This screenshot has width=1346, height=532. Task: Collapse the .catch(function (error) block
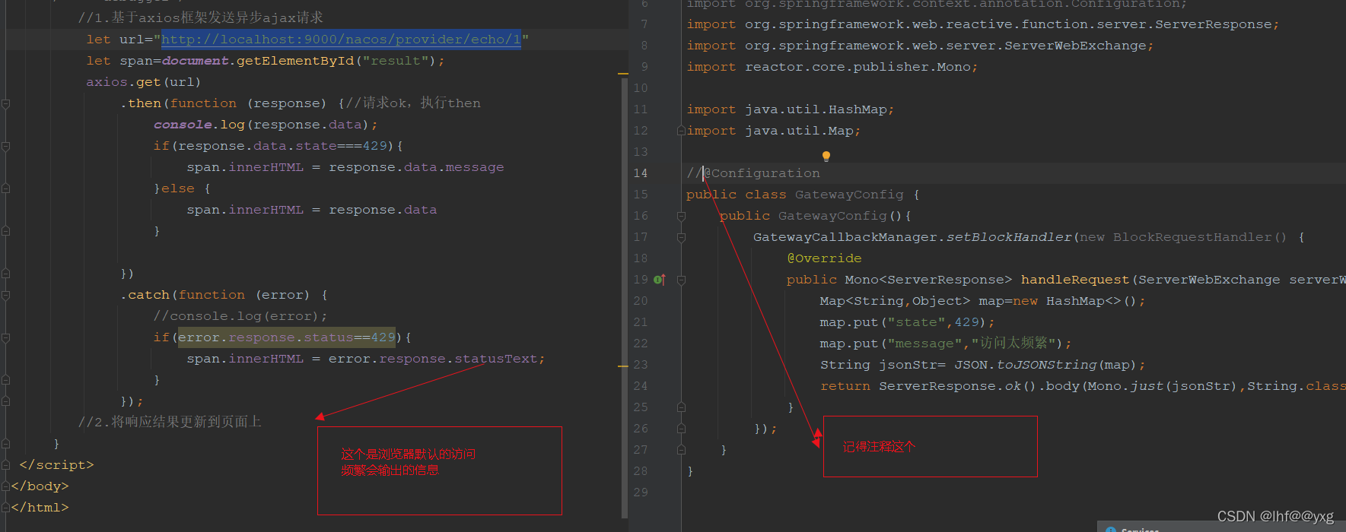pos(5,295)
